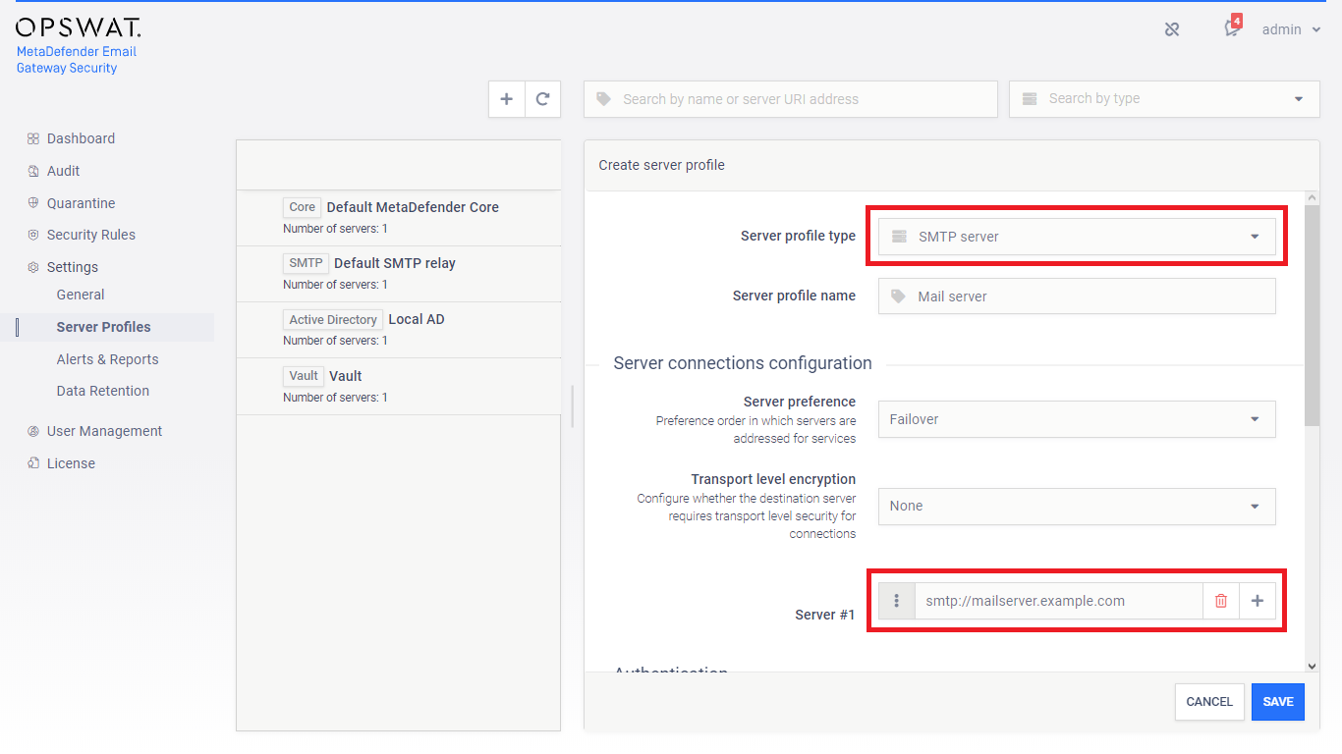This screenshot has width=1342, height=754.
Task: Click the Server #1 drag handle dots
Action: click(x=896, y=601)
